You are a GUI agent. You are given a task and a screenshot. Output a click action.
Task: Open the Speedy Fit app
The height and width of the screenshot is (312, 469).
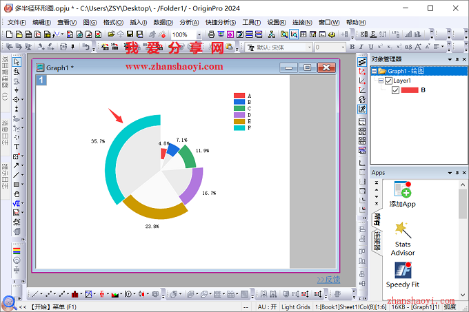(403, 275)
